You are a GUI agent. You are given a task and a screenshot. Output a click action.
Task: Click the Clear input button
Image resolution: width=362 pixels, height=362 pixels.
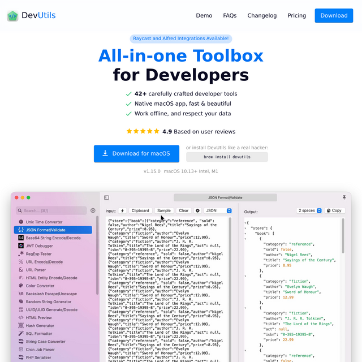(x=183, y=210)
